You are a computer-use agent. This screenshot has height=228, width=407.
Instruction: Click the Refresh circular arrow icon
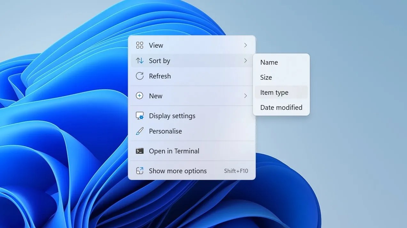click(x=139, y=76)
